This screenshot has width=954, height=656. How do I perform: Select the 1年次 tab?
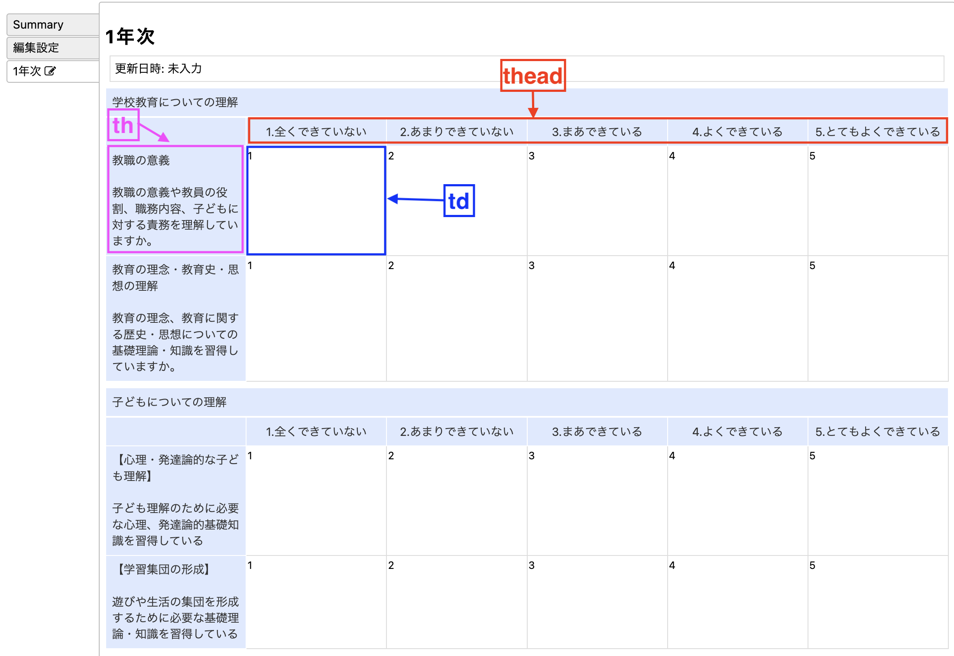point(53,71)
